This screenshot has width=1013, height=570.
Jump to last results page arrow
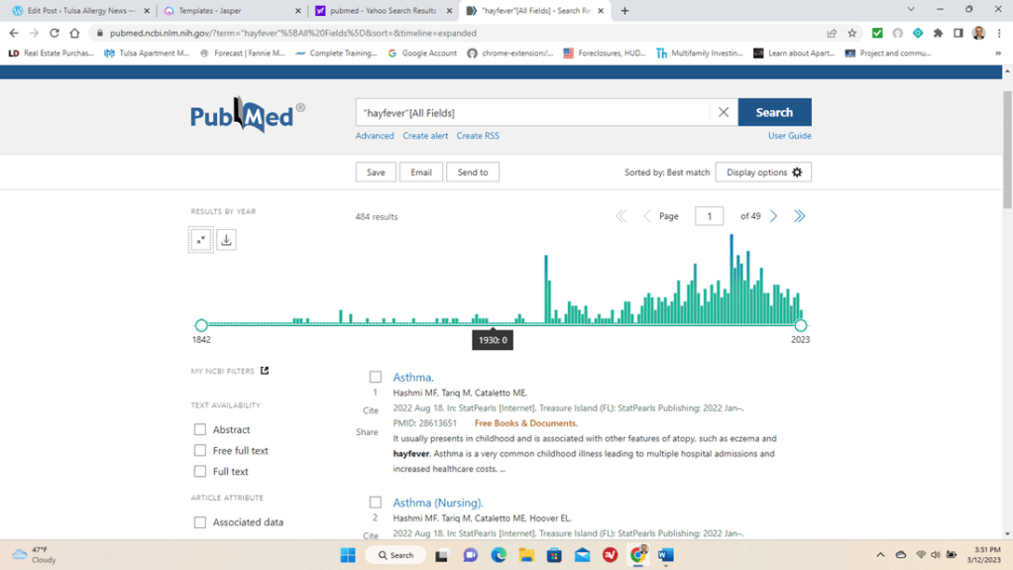click(x=799, y=216)
